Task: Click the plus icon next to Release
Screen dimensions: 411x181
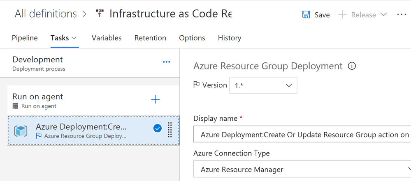Action: pos(342,15)
